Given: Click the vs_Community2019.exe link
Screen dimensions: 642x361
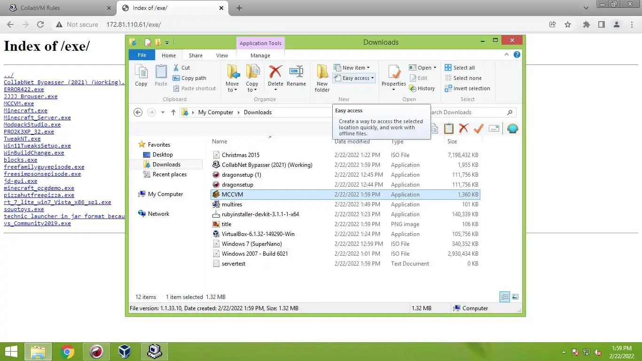Looking at the screenshot, I should [x=37, y=223].
